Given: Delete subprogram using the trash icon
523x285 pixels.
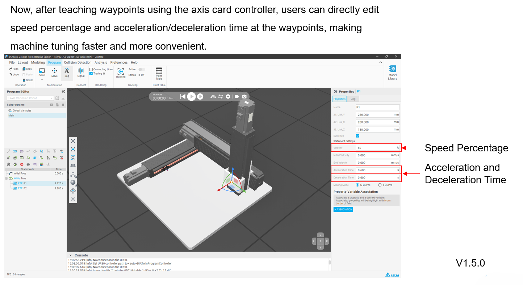Looking at the screenshot, I should click(63, 105).
